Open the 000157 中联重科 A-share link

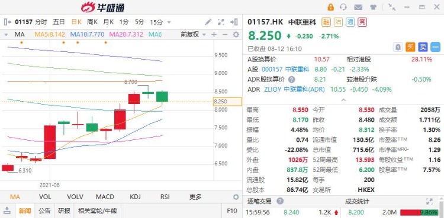tap(285, 69)
